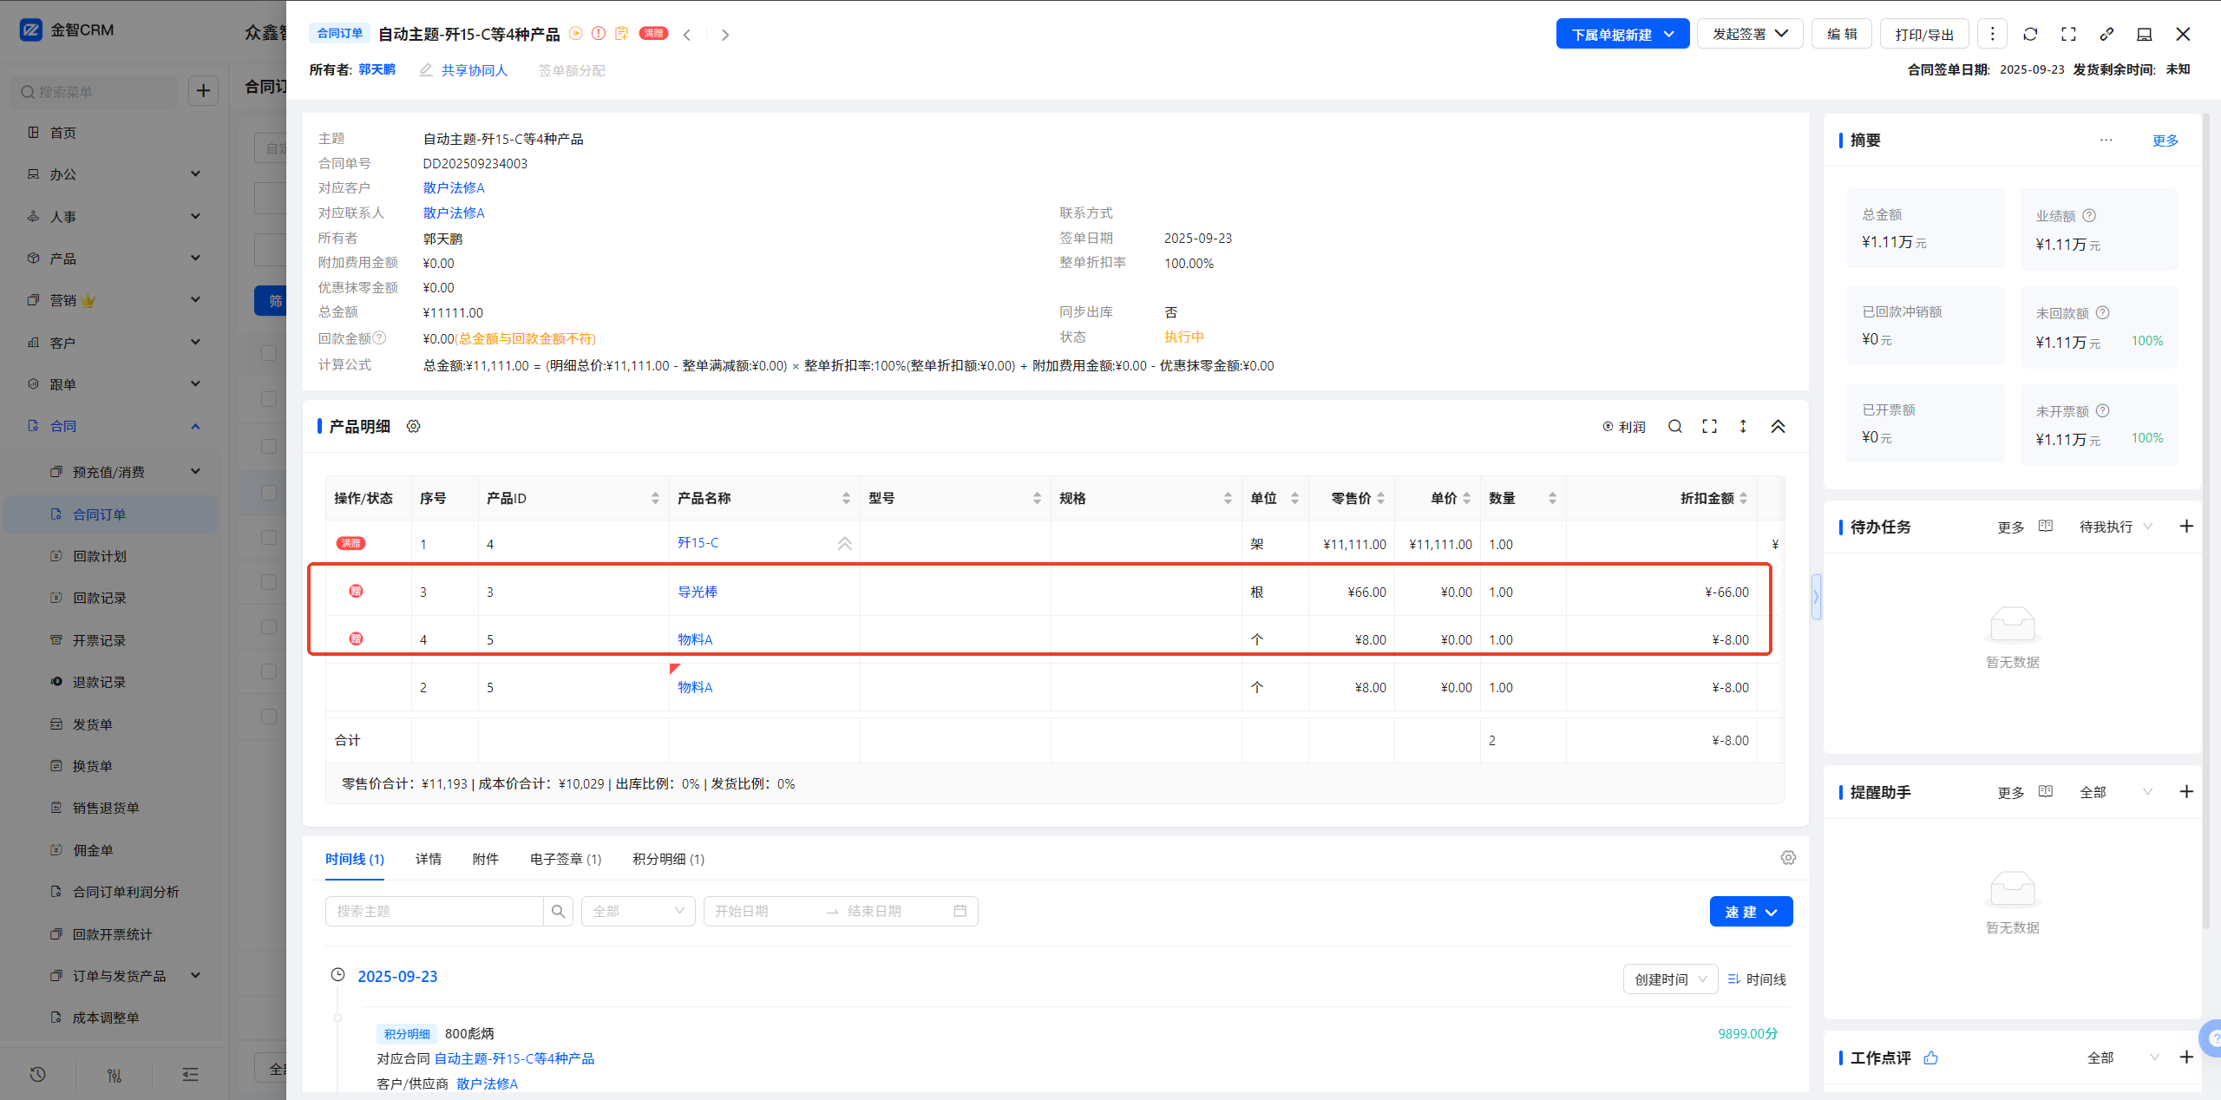Open the 回款计划 sidebar menu item
Screen dimensions: 2221x1100
(100, 556)
